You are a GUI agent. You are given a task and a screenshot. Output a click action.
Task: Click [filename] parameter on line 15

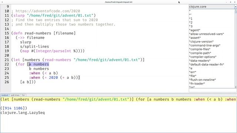(x=64, y=33)
